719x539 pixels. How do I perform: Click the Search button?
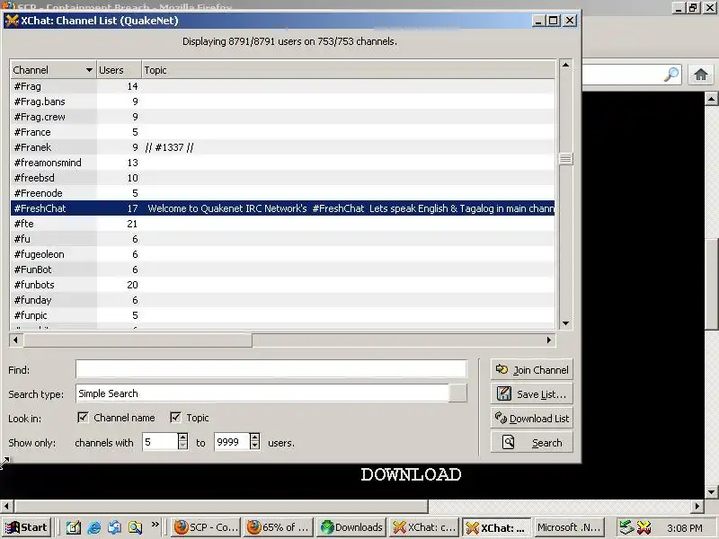tap(532, 442)
